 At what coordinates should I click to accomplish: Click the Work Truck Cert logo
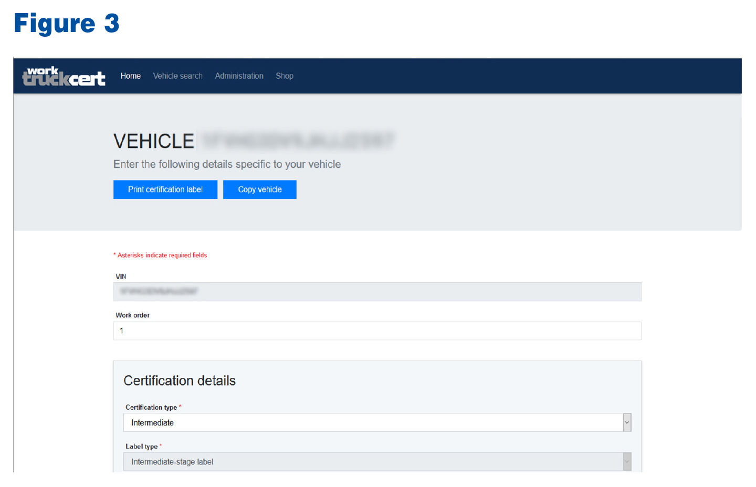click(64, 76)
